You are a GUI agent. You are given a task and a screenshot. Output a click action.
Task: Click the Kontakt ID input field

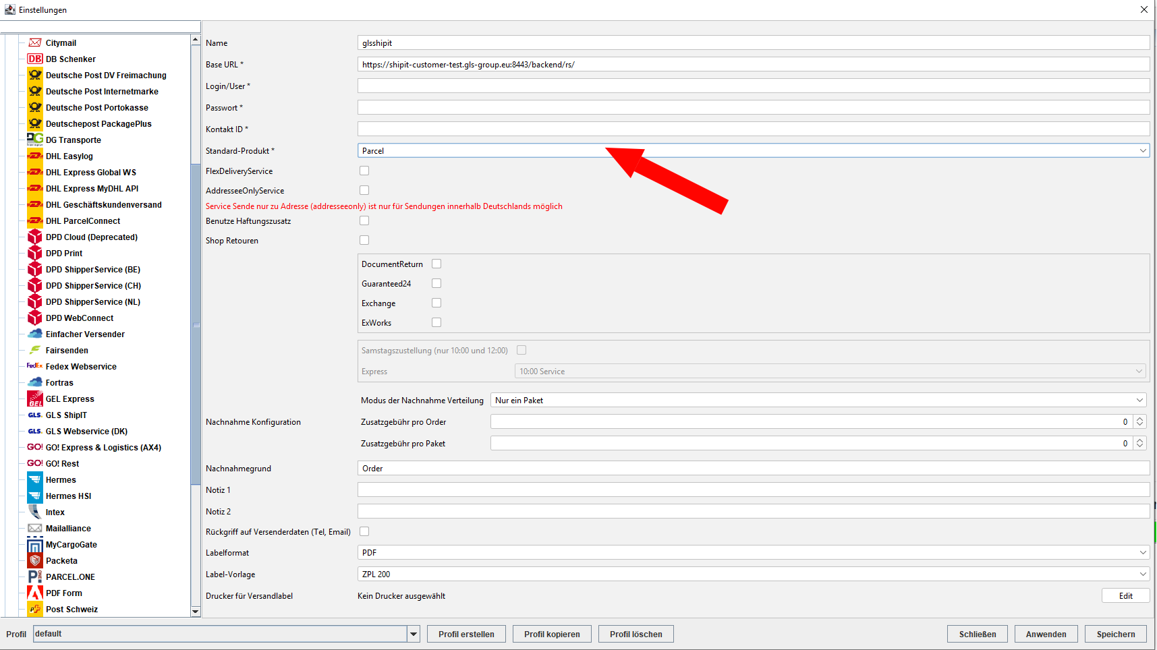click(754, 129)
